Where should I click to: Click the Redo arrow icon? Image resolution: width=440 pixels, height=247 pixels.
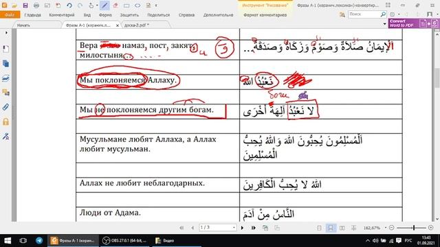80,5
